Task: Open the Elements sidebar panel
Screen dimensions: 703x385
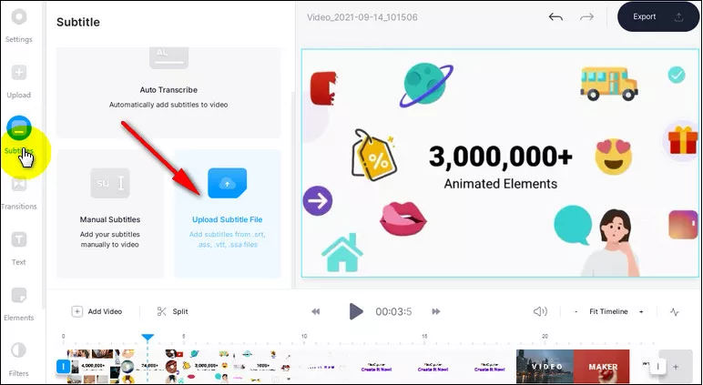Action: click(x=19, y=305)
